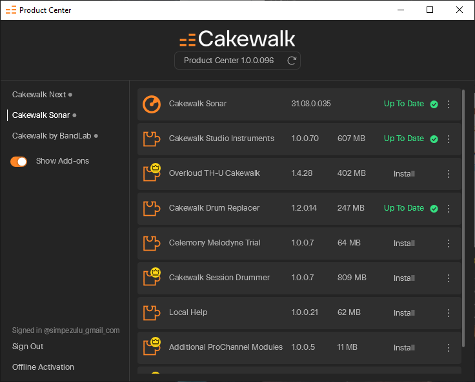Screen dimensions: 475x382
Task: Install Overloud TH-U Cakewalk
Action: click(404, 174)
